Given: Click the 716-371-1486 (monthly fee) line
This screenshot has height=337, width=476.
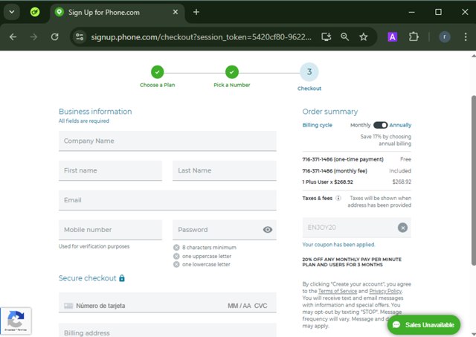Looking at the screenshot, I should click(357, 171).
